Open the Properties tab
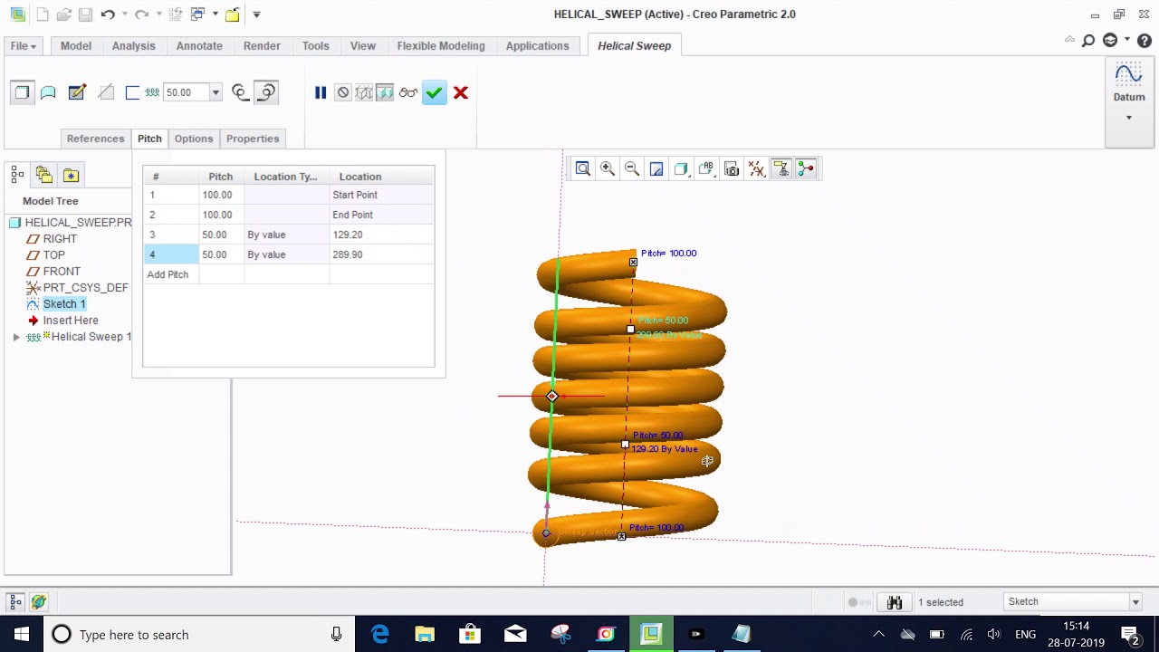Screen dimensions: 1159x652 tap(253, 139)
